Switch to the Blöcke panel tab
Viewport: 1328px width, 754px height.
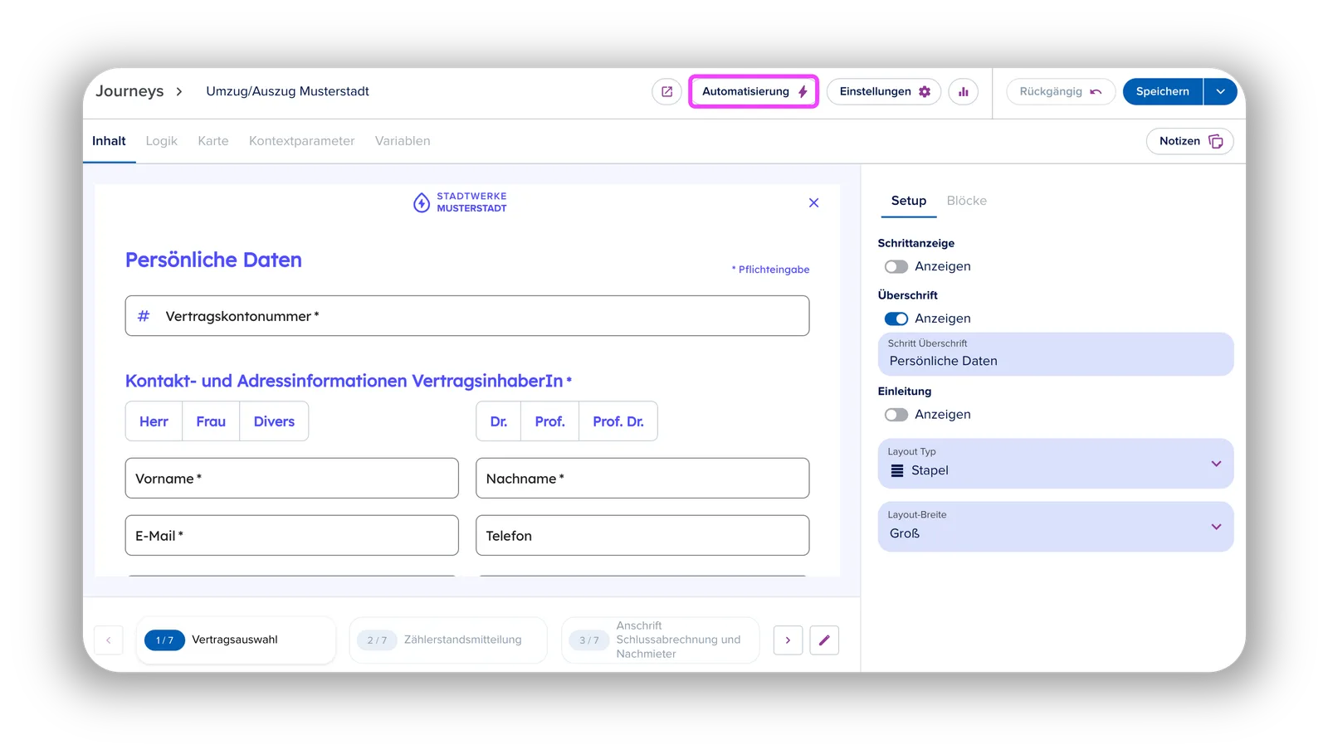coord(967,201)
